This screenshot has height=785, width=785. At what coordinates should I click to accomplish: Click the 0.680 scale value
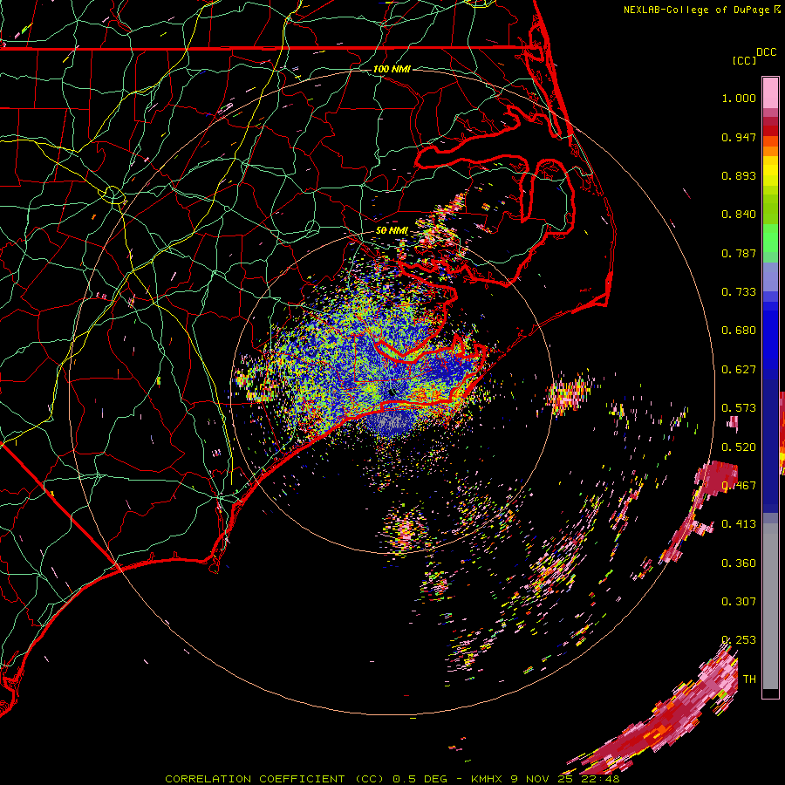[x=739, y=331]
